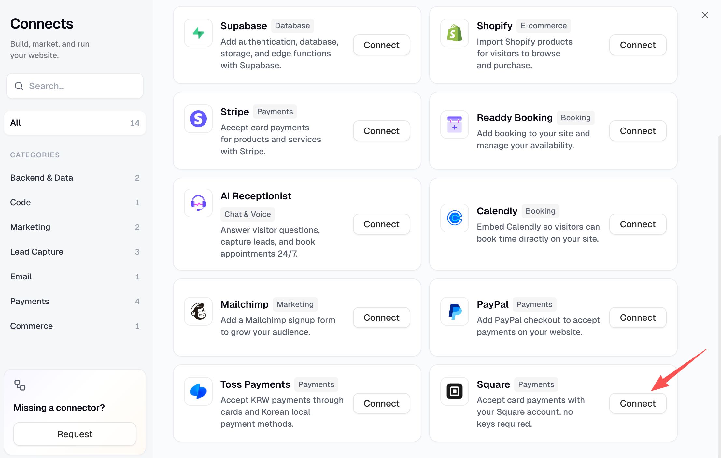
Task: Focus the connectors Search field
Action: tap(75, 86)
